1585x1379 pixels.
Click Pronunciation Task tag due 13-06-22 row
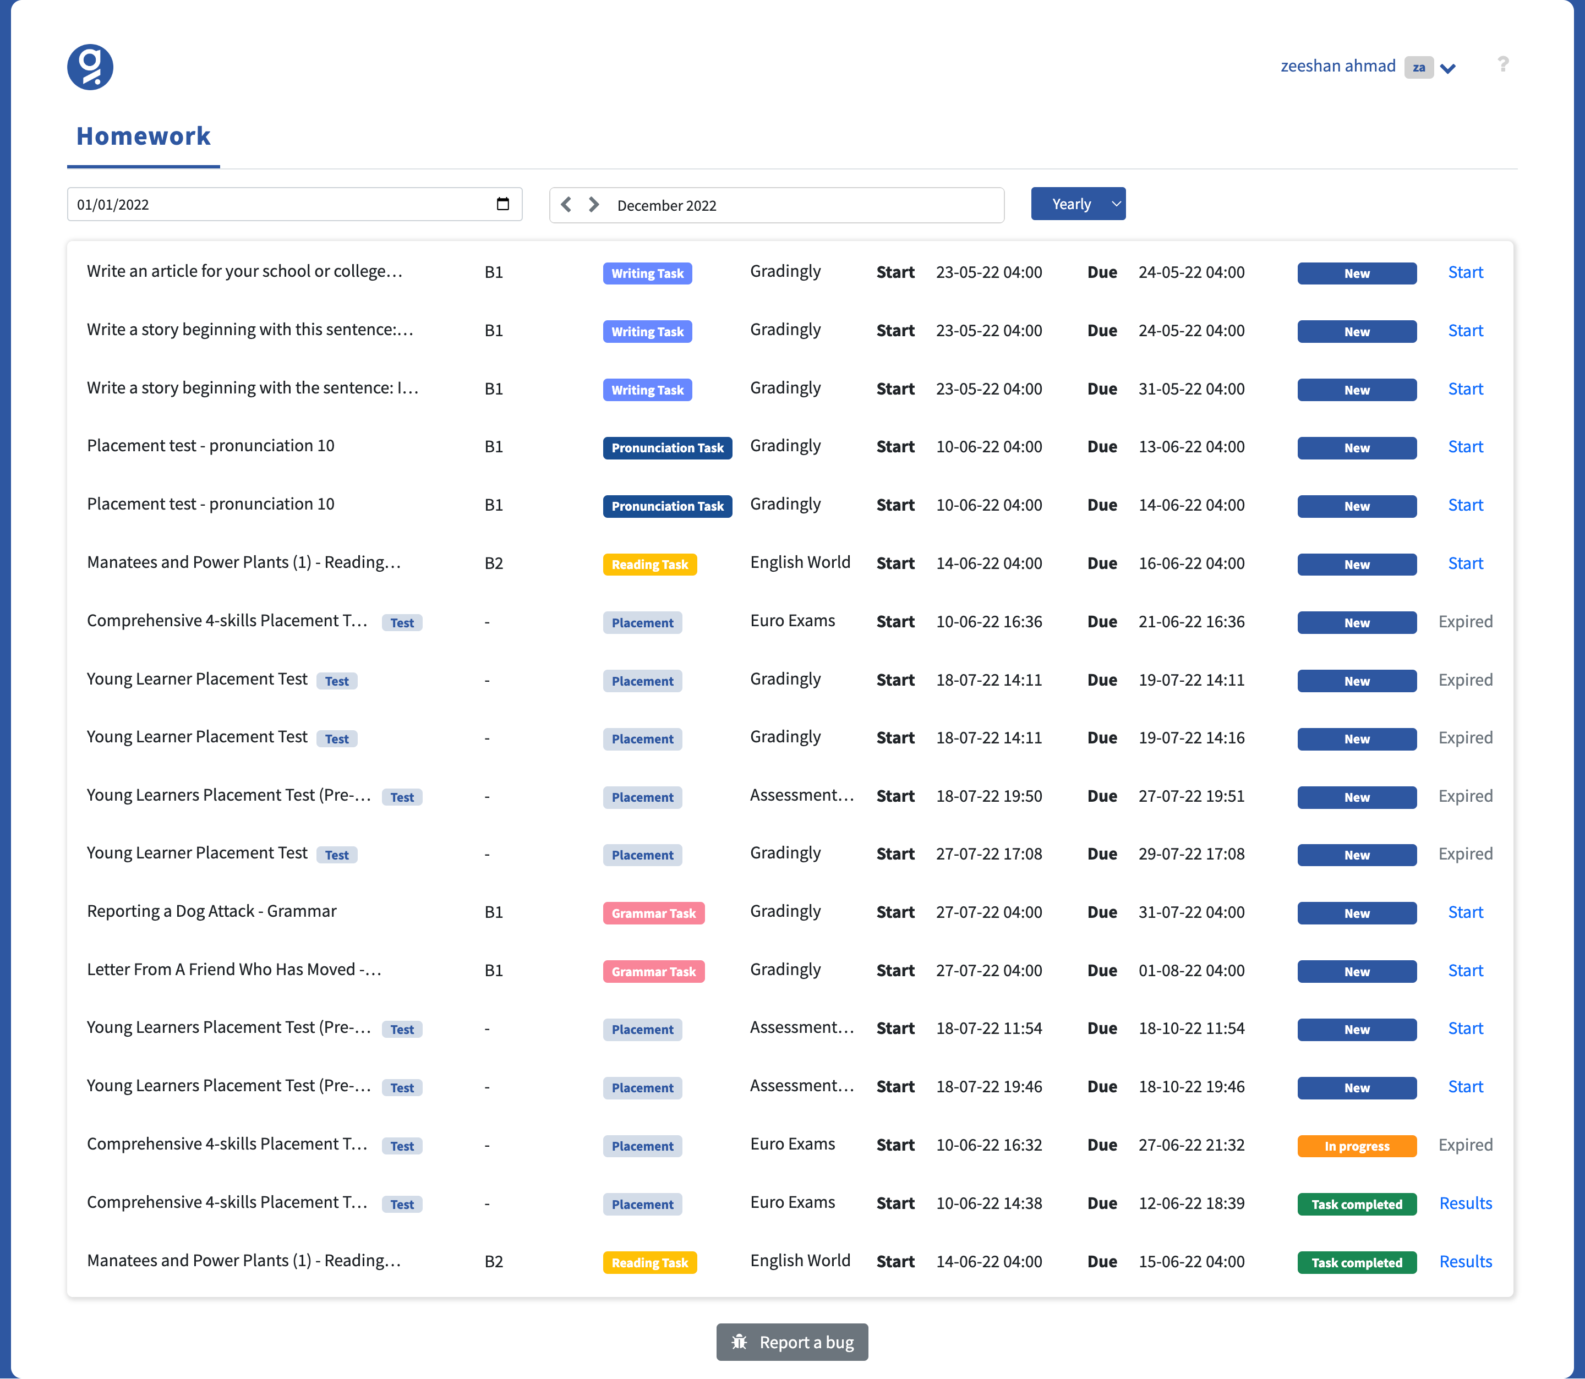(x=667, y=448)
